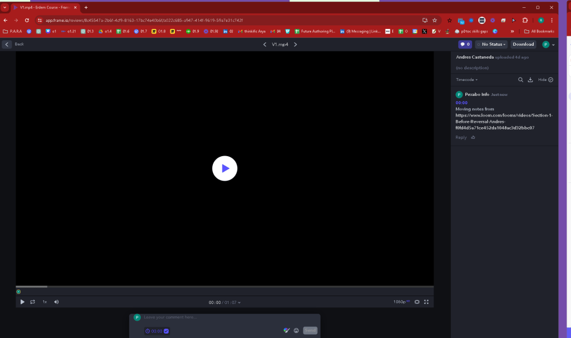Click the Pexabo Info commenter avatar
The height and width of the screenshot is (338, 571).
pyautogui.click(x=459, y=94)
